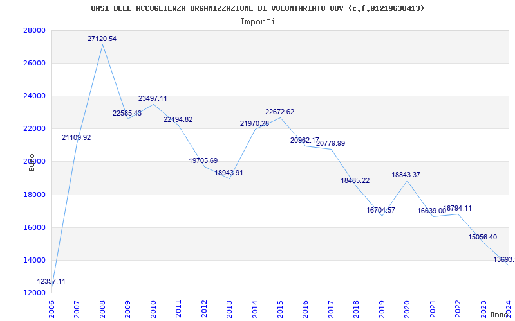This screenshot has width=515, height=321.
Task: Click the 24000 y-axis tick label
Action: coord(34,96)
